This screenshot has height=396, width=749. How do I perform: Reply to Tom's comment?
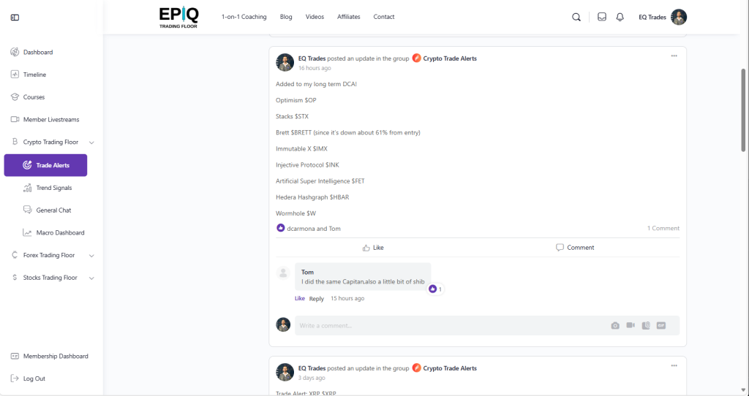(316, 299)
